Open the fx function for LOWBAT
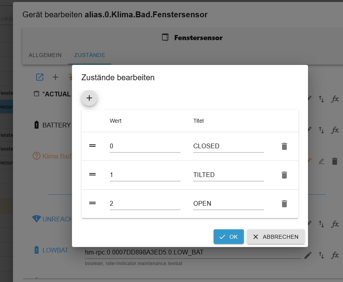343x282 pixels. tap(335, 255)
